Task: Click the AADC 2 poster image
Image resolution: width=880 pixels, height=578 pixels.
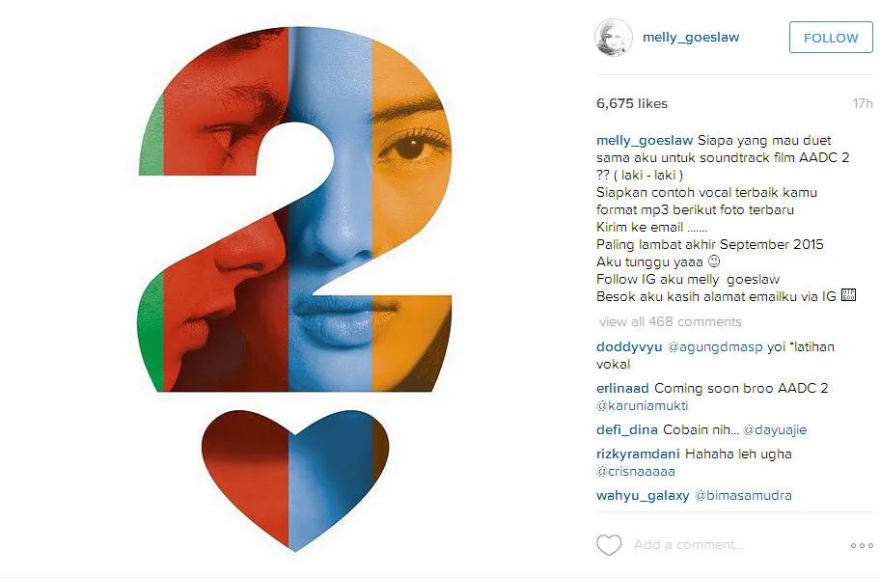Action: tap(294, 289)
